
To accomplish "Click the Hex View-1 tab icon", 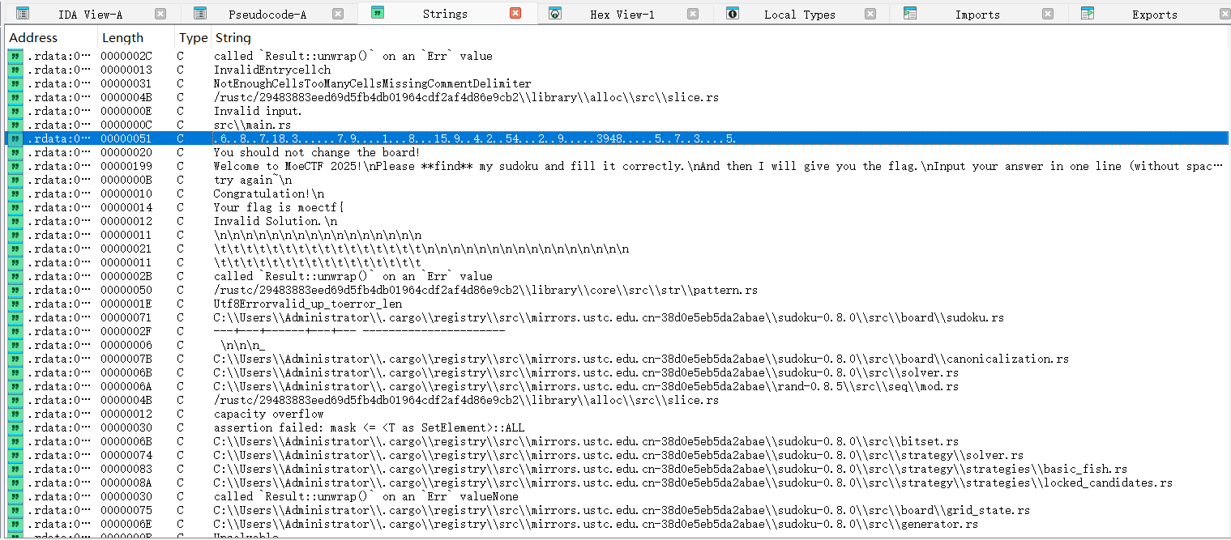I will [555, 14].
